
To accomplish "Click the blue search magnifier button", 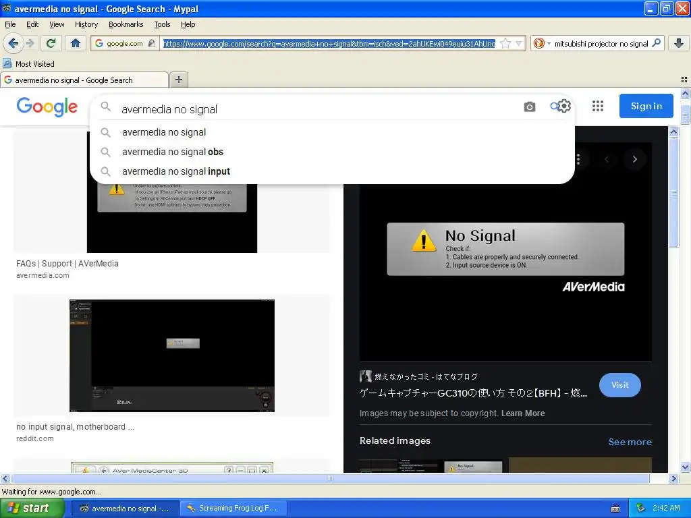I will (x=553, y=106).
